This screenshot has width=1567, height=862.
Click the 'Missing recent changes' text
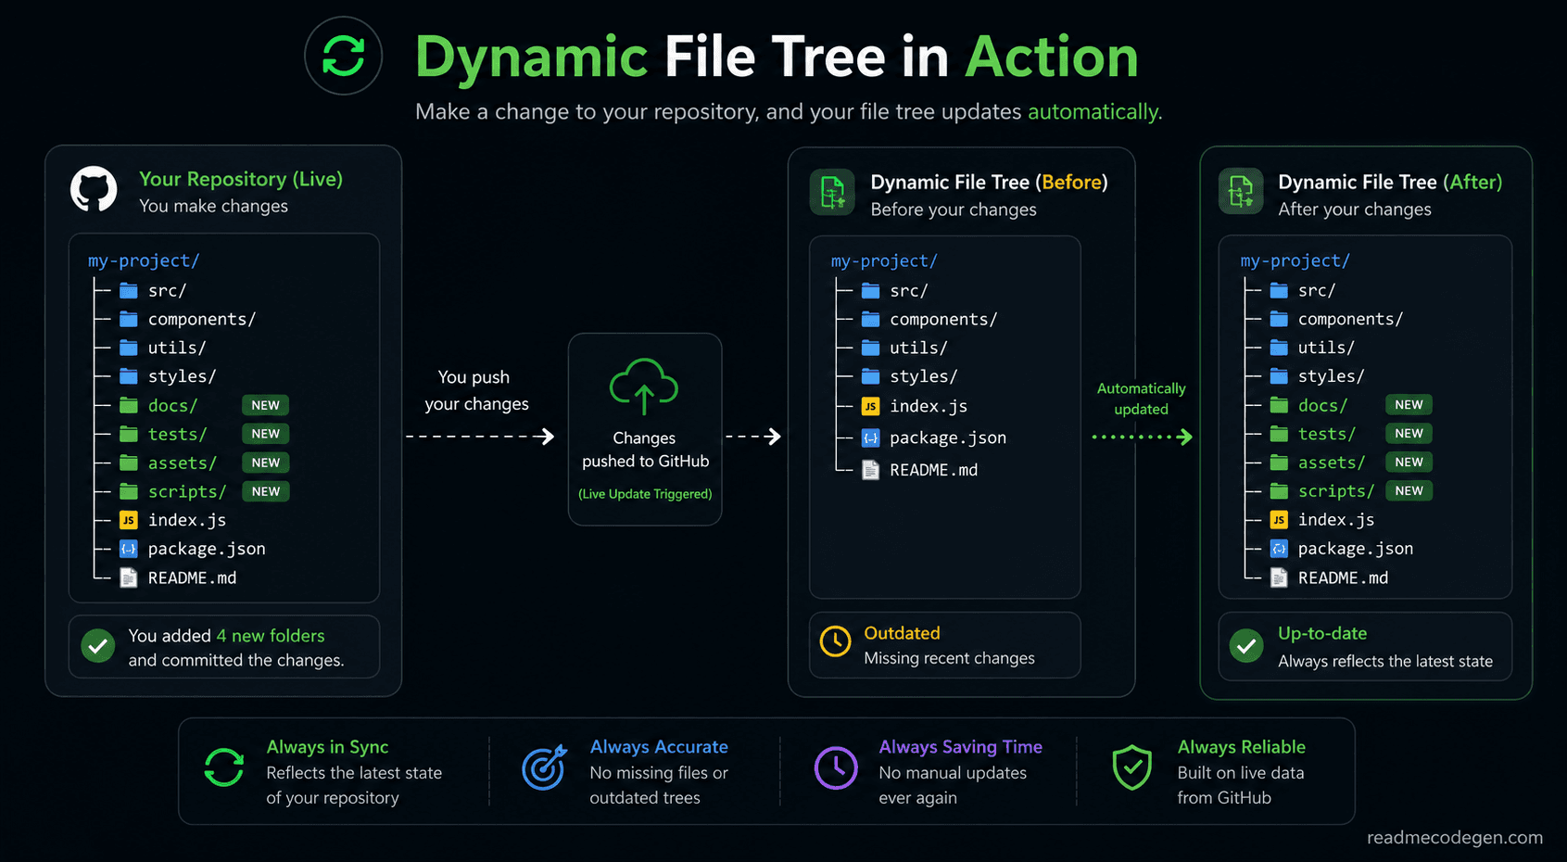(x=949, y=658)
